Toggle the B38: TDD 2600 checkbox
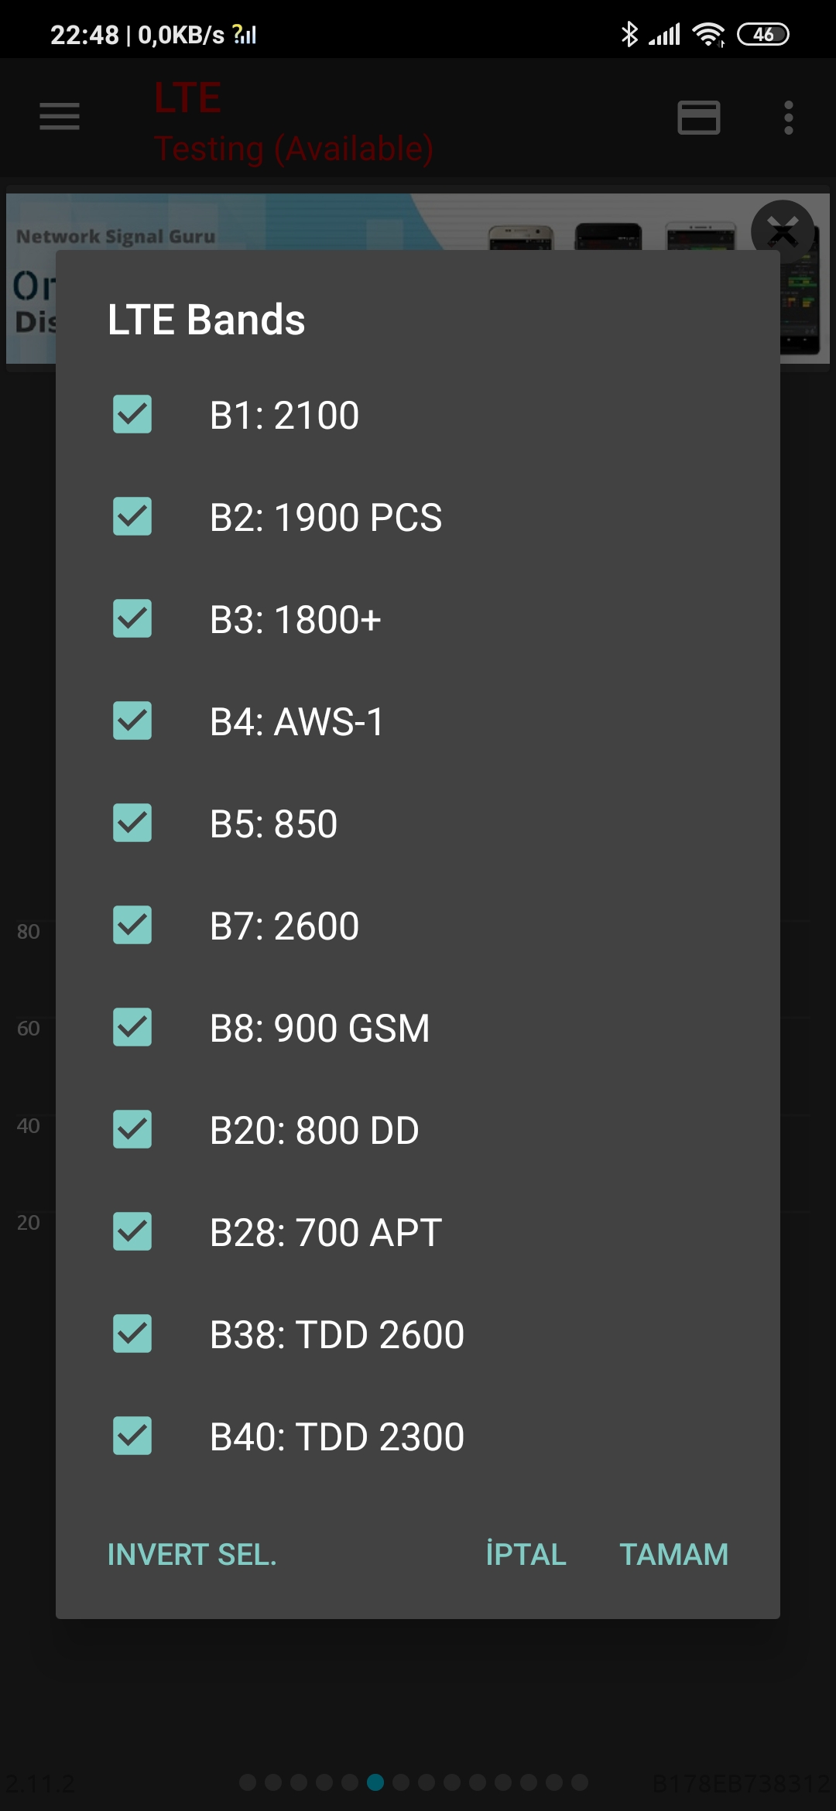Image resolution: width=836 pixels, height=1811 pixels. pos(132,1334)
